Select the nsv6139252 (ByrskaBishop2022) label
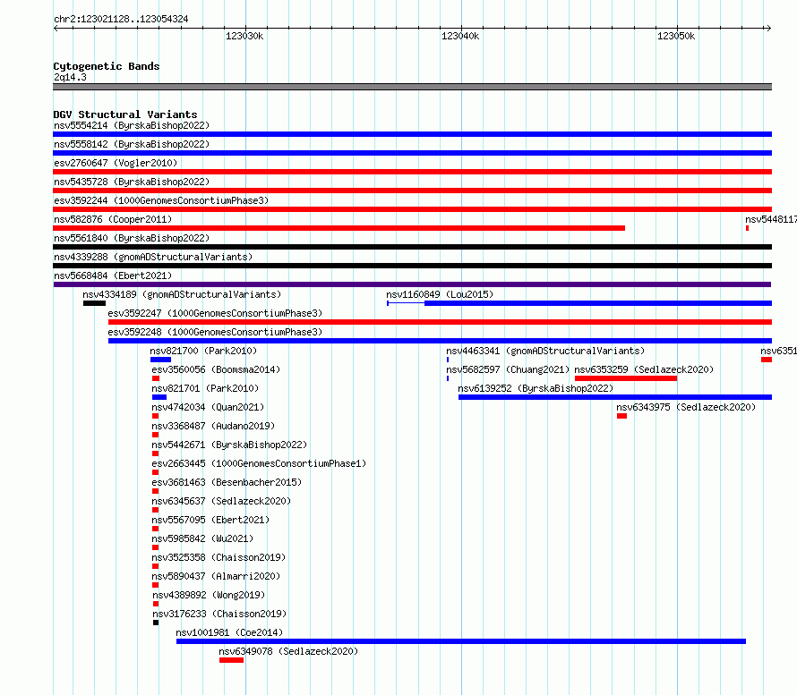 coord(536,388)
